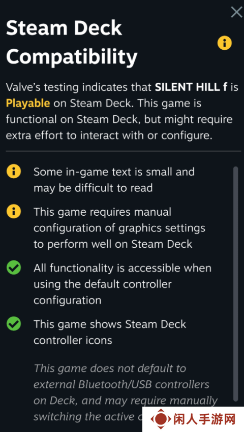Image resolution: width=244 pixels, height=432 pixels.
Task: Click the 'Valve's testing indicates' description paragraph
Action: [x=122, y=111]
